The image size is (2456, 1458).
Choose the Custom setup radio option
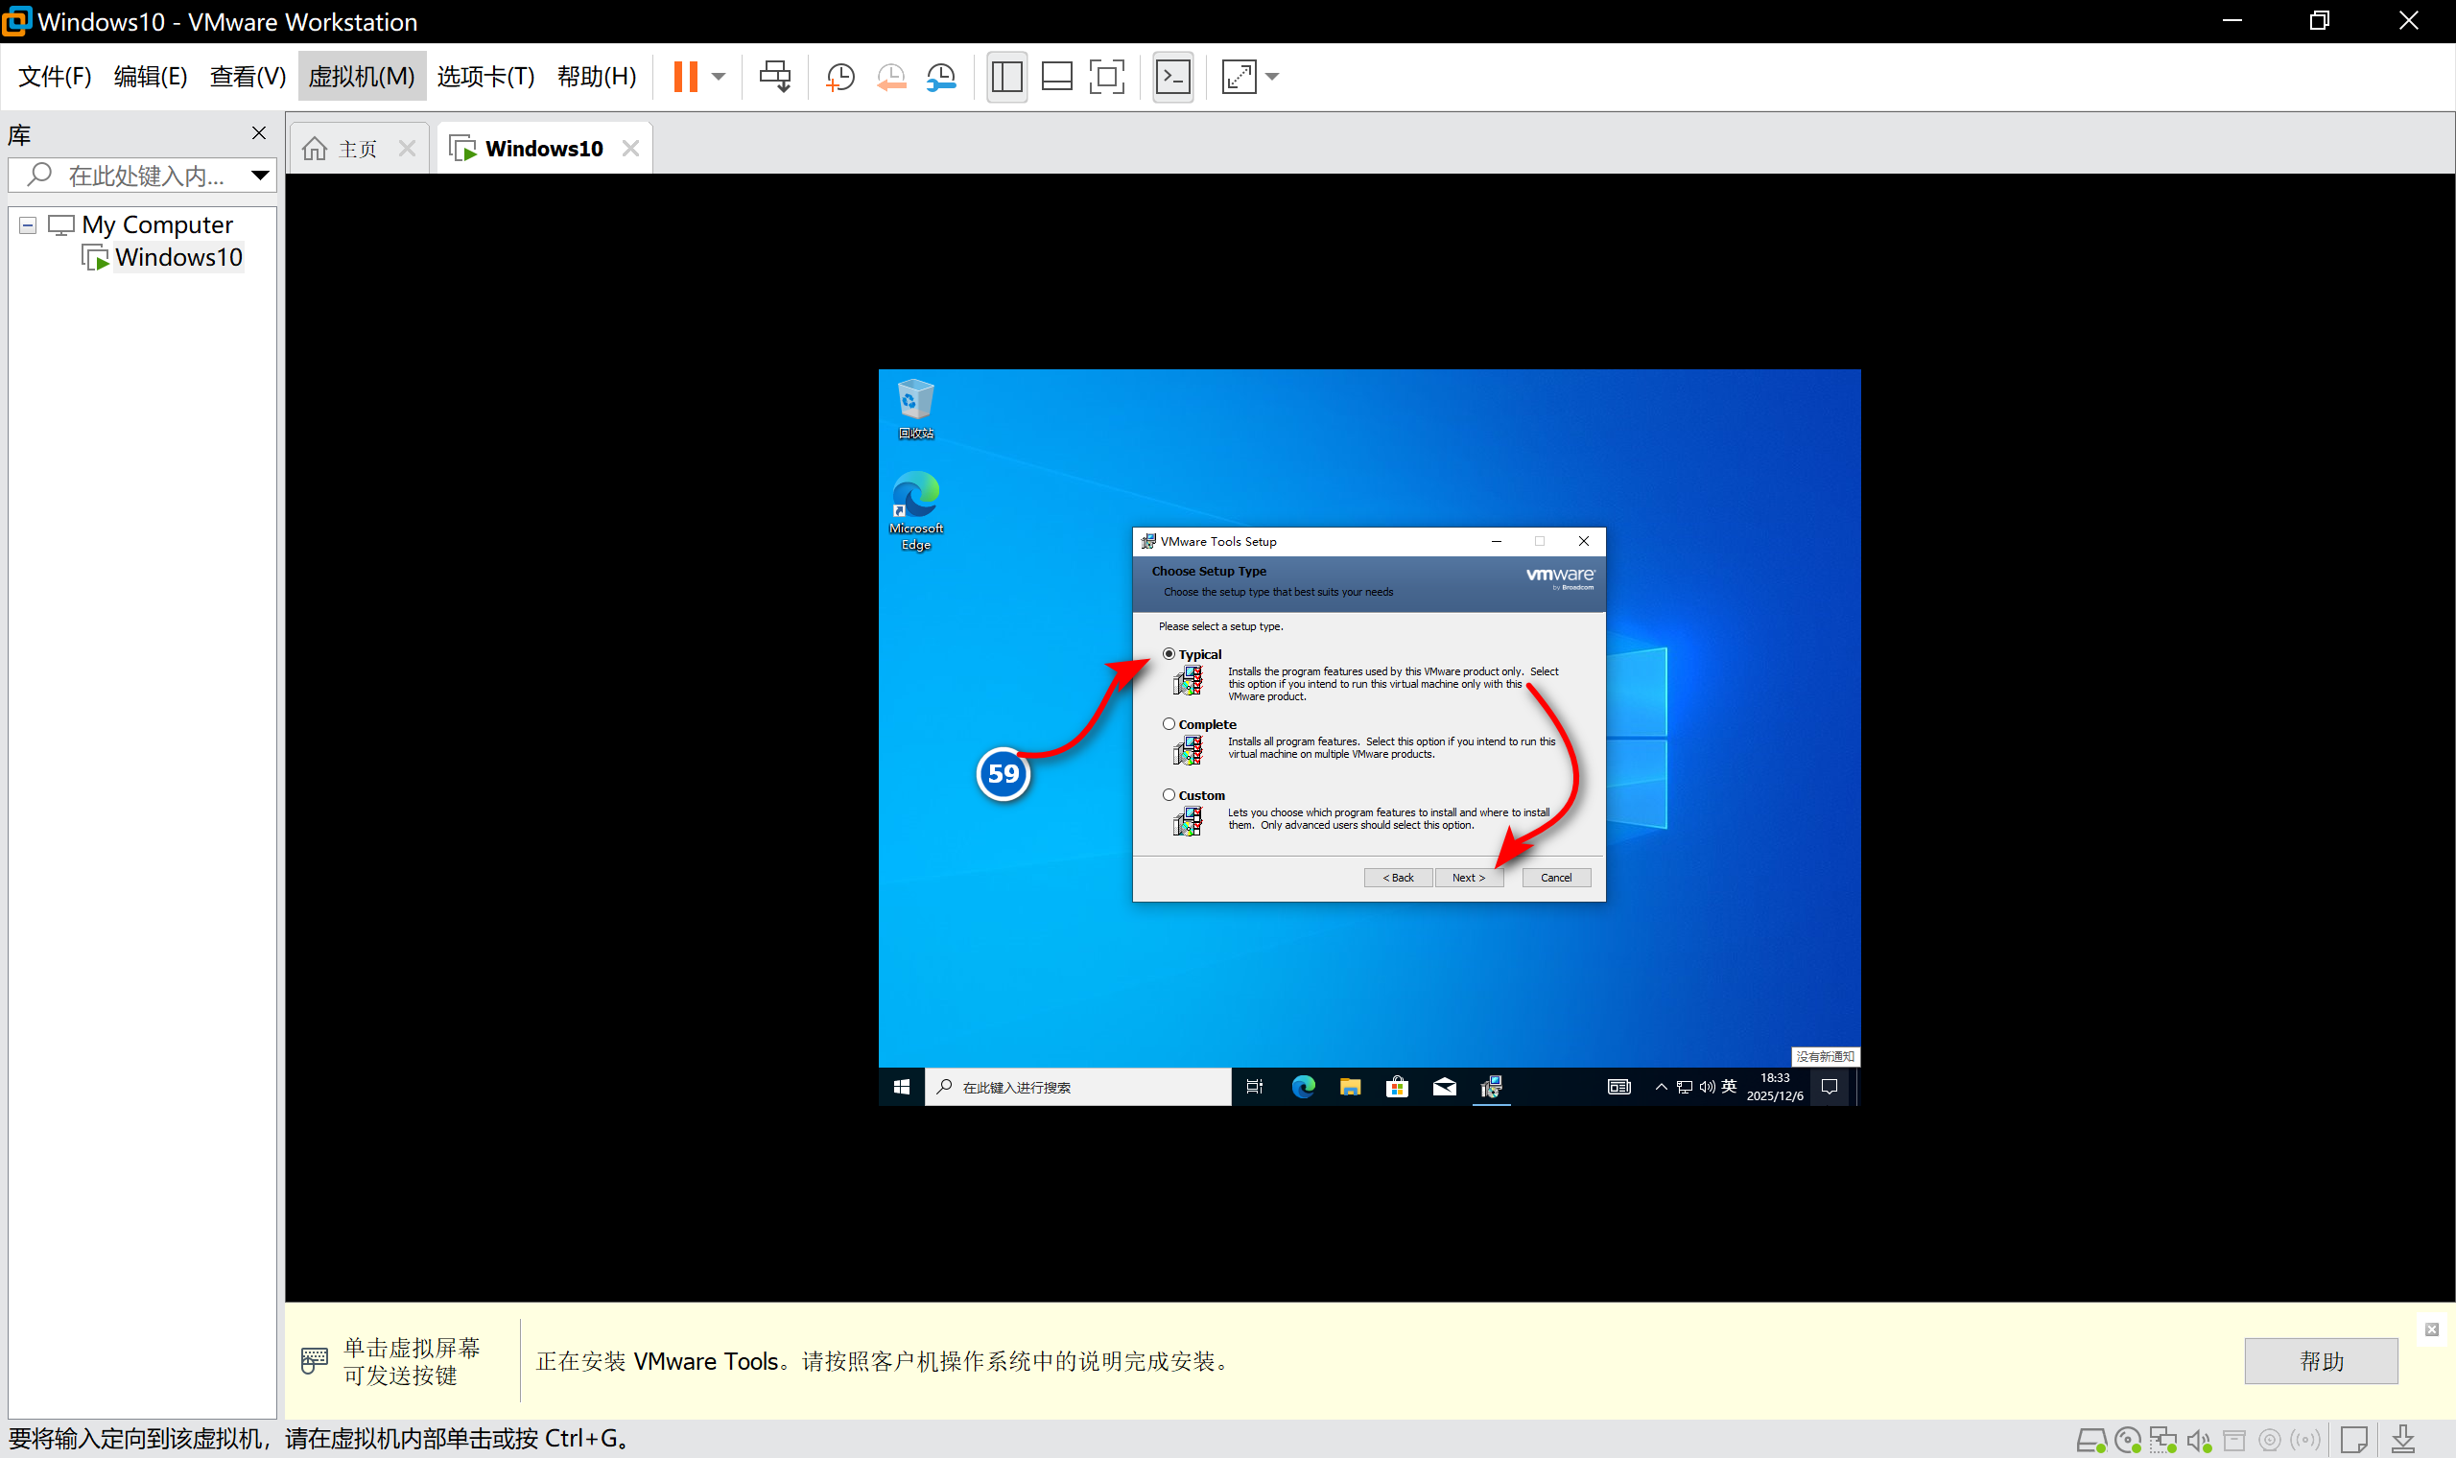(x=1169, y=795)
